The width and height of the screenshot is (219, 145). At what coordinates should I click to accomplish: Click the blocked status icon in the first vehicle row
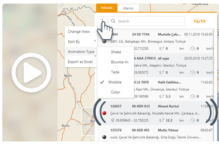pyautogui.click(x=104, y=41)
